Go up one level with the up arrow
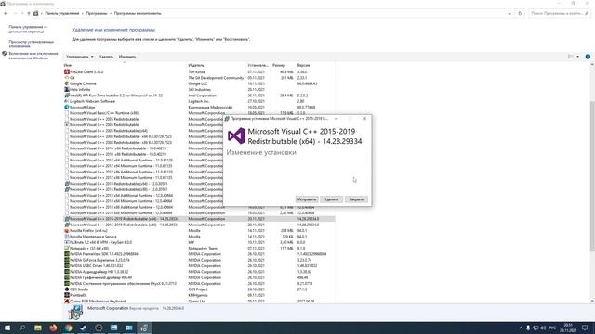This screenshot has width=595, height=334. (28, 13)
